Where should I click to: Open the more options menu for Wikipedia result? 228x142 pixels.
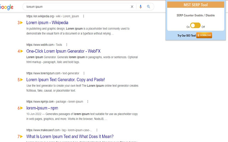tap(83, 16)
